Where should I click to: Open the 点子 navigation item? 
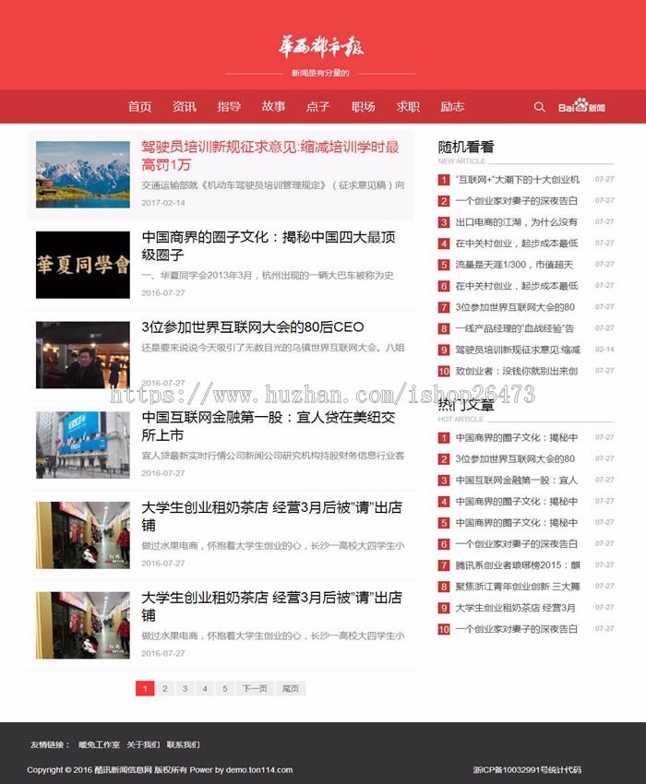point(318,106)
